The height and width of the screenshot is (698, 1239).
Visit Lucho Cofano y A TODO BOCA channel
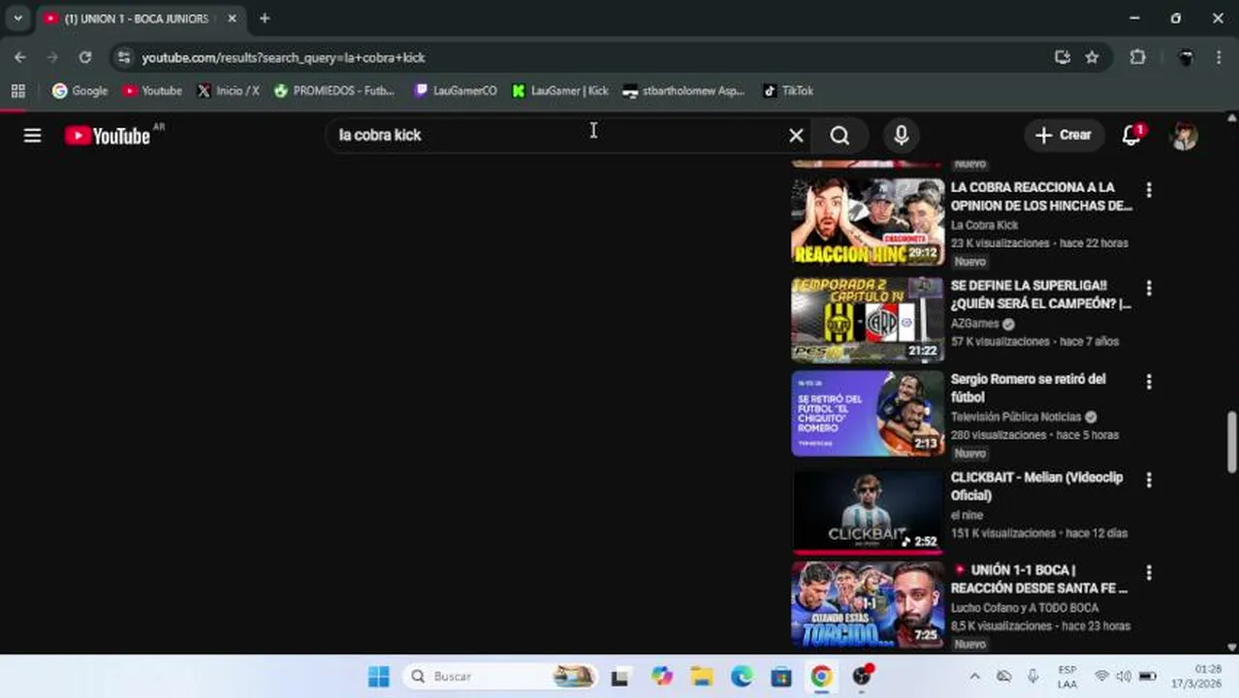point(1025,608)
